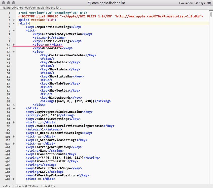
Task: Click the integer 1 value on line 99
Action: 43,130
